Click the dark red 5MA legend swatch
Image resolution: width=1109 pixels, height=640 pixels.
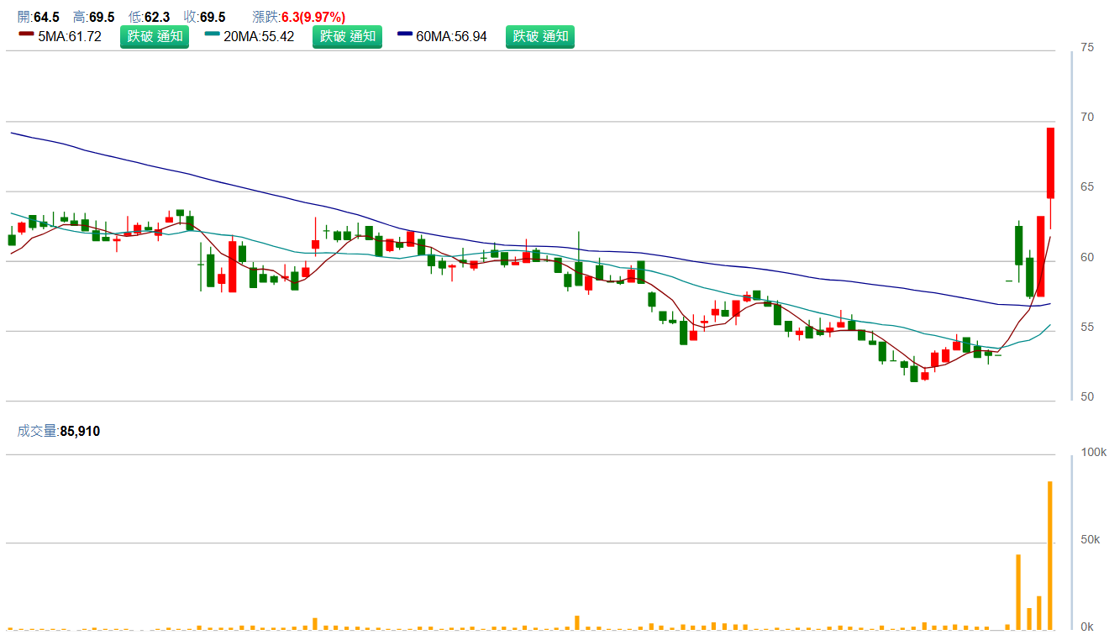pyautogui.click(x=26, y=34)
